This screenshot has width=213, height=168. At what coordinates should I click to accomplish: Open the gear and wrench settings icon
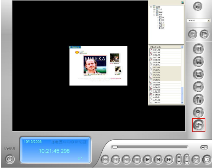coord(198,112)
